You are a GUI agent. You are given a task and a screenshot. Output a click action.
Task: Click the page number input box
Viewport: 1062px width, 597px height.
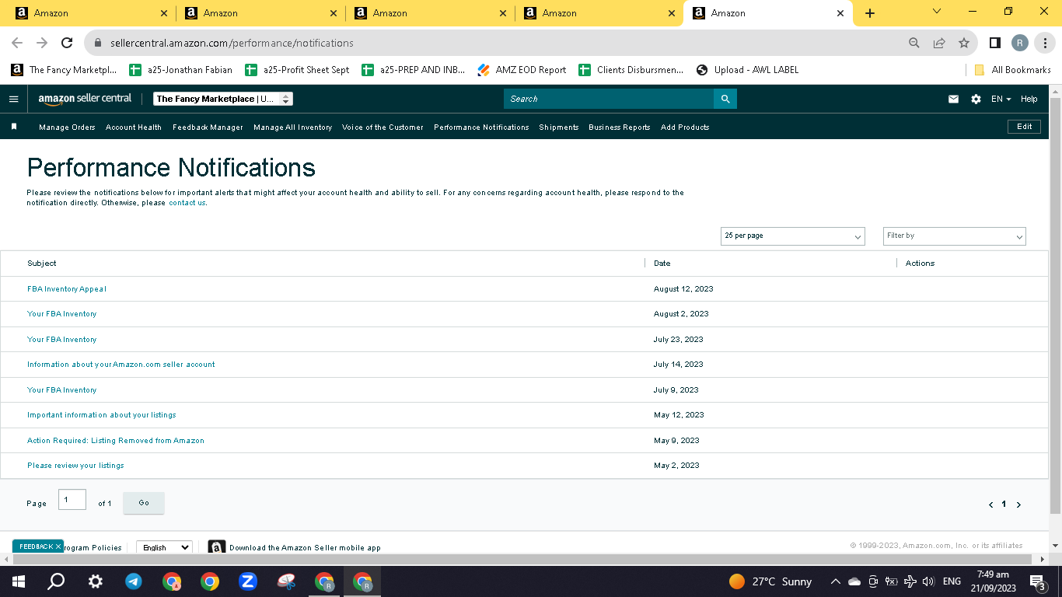click(72, 500)
